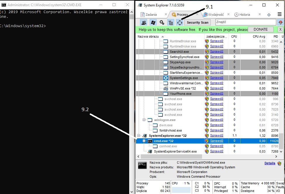This screenshot has height=194, width=285.
Task: Click Sprawdź link for cmd.exe *32
Action: coord(217,141)
